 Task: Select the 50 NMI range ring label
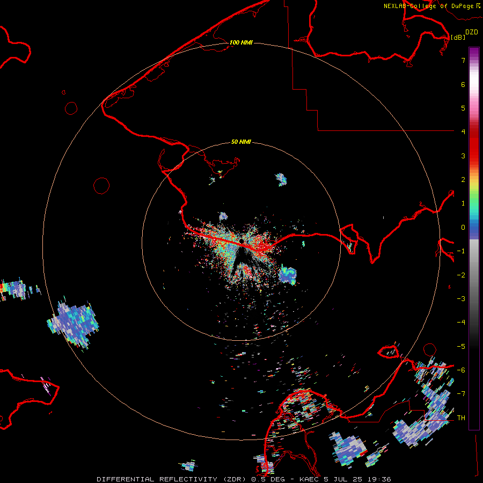point(241,142)
